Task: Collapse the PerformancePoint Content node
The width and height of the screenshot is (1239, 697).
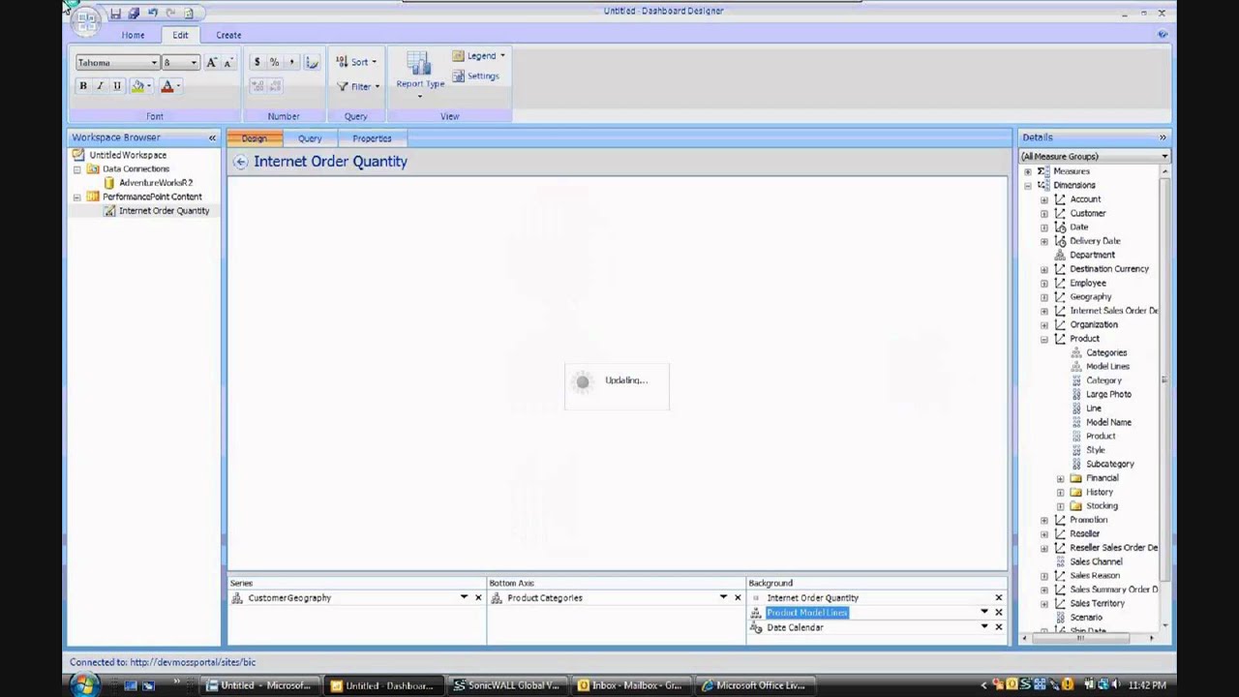Action: [x=77, y=197]
